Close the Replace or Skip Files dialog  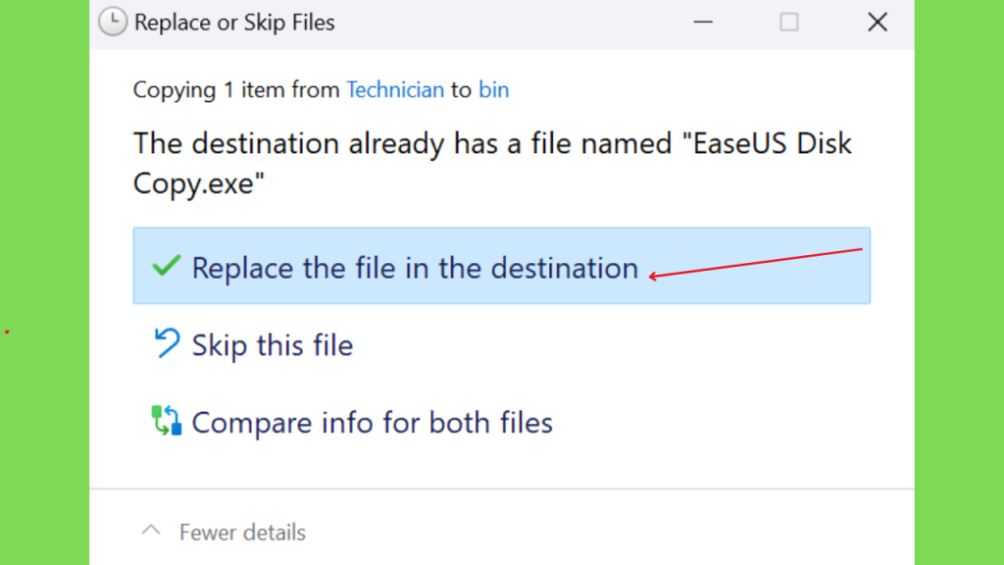click(878, 23)
